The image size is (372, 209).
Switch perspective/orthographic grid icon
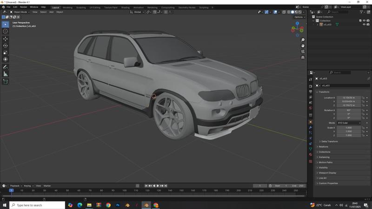tap(303, 57)
